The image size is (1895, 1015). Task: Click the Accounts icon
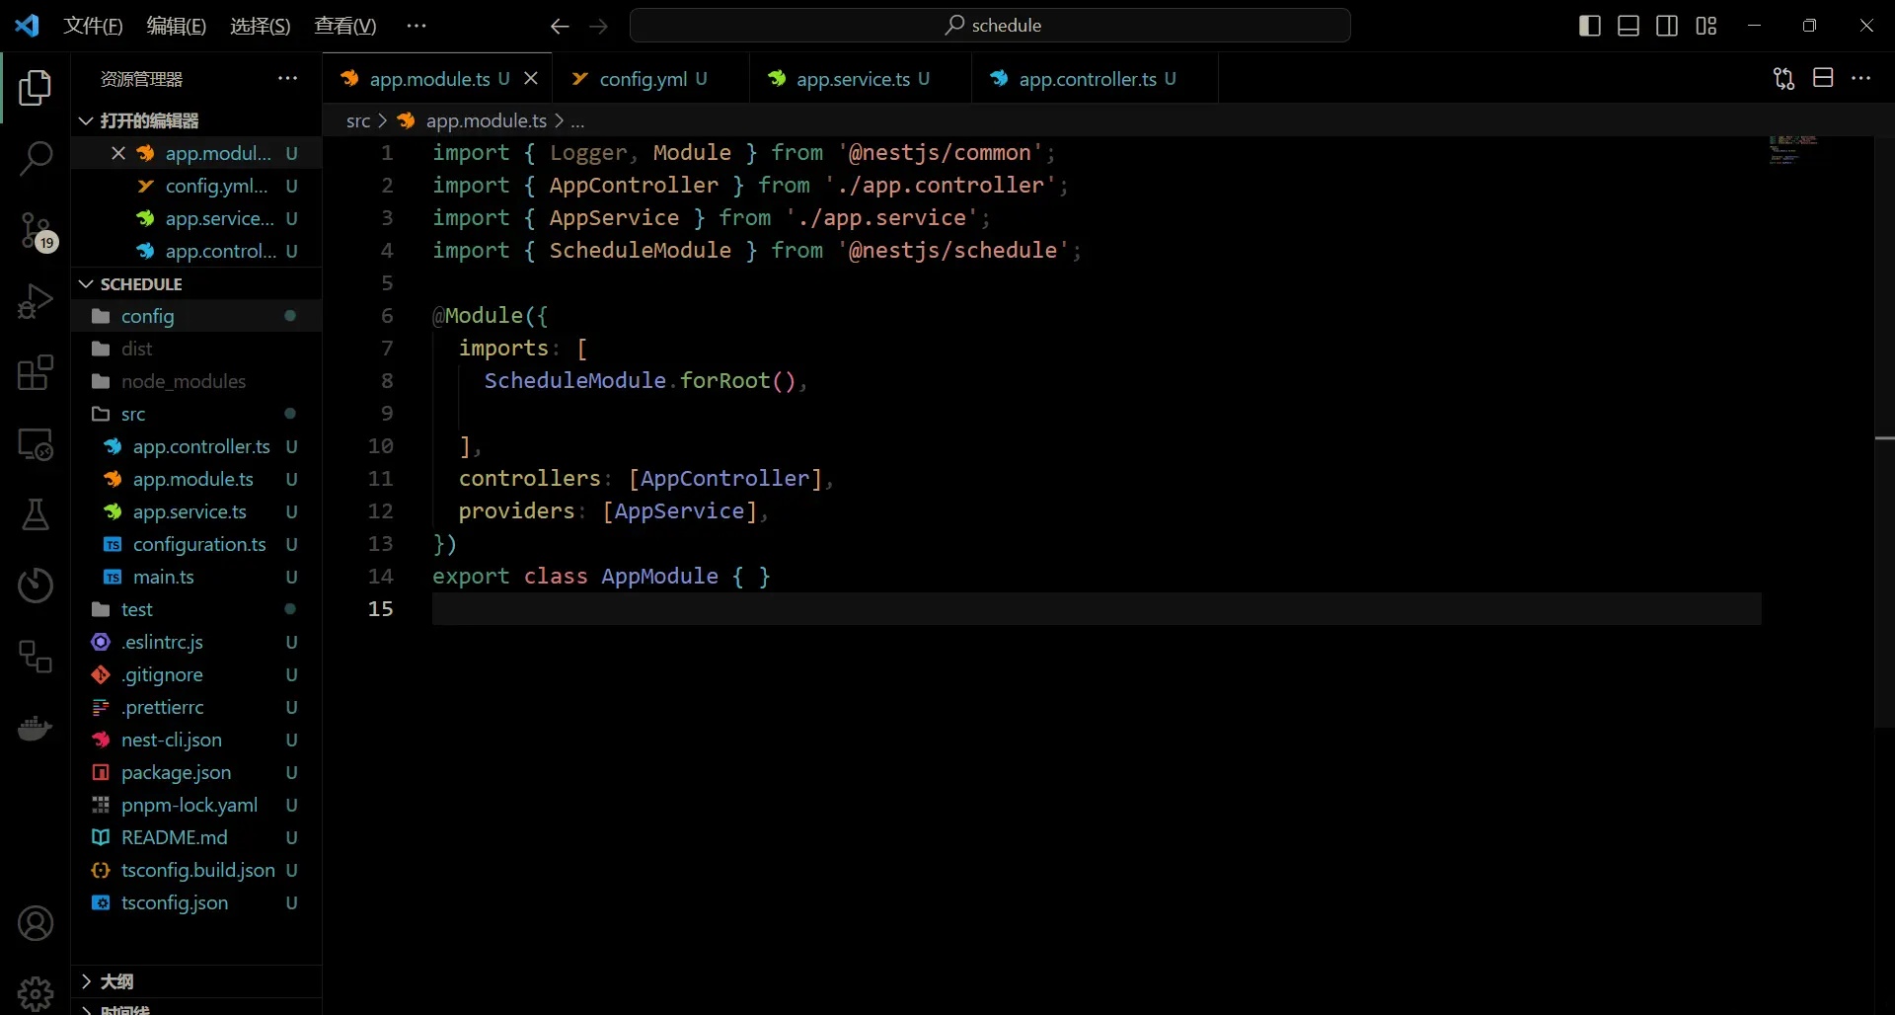pyautogui.click(x=36, y=923)
